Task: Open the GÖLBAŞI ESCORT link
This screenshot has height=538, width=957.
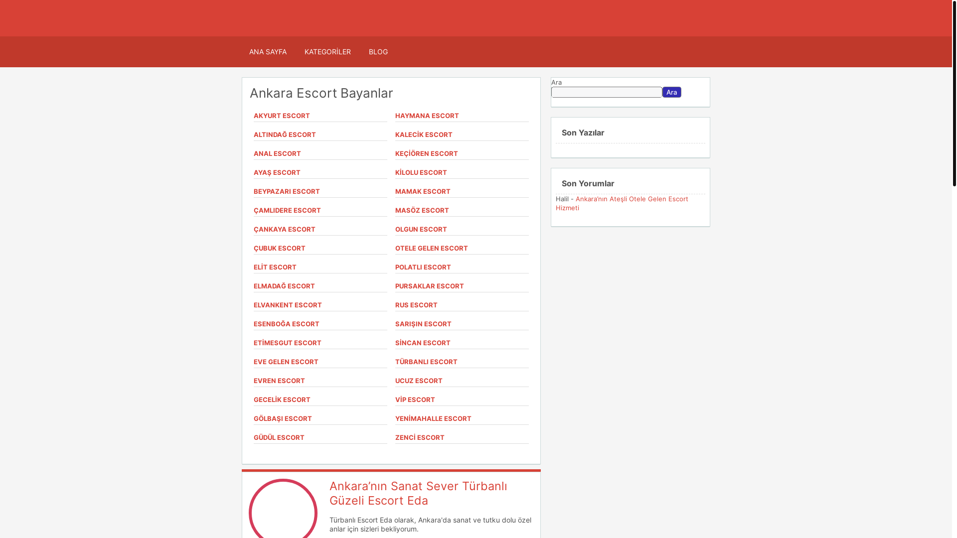Action: tap(283, 418)
